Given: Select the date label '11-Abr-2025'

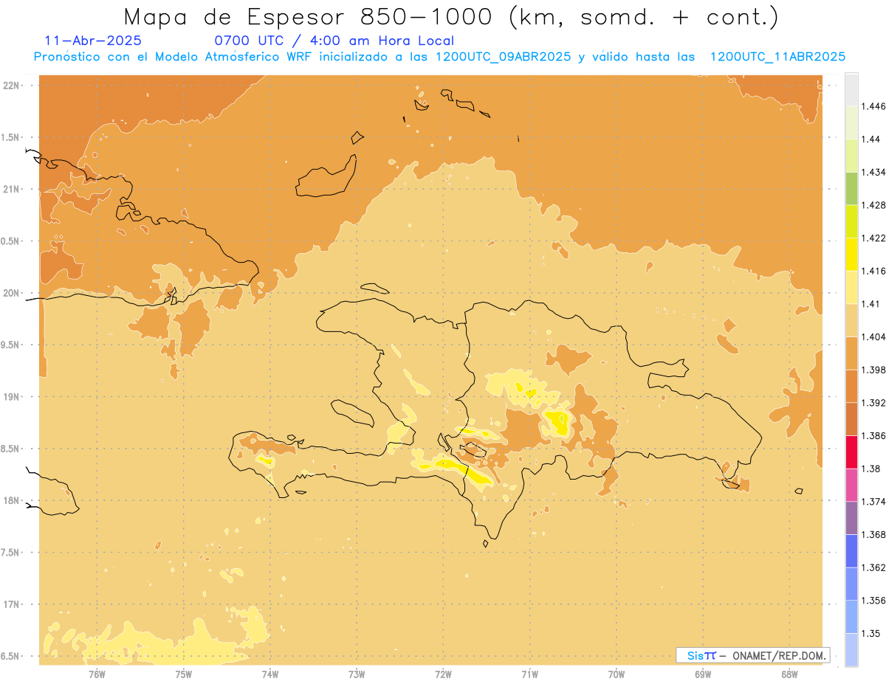Looking at the screenshot, I should (x=93, y=41).
